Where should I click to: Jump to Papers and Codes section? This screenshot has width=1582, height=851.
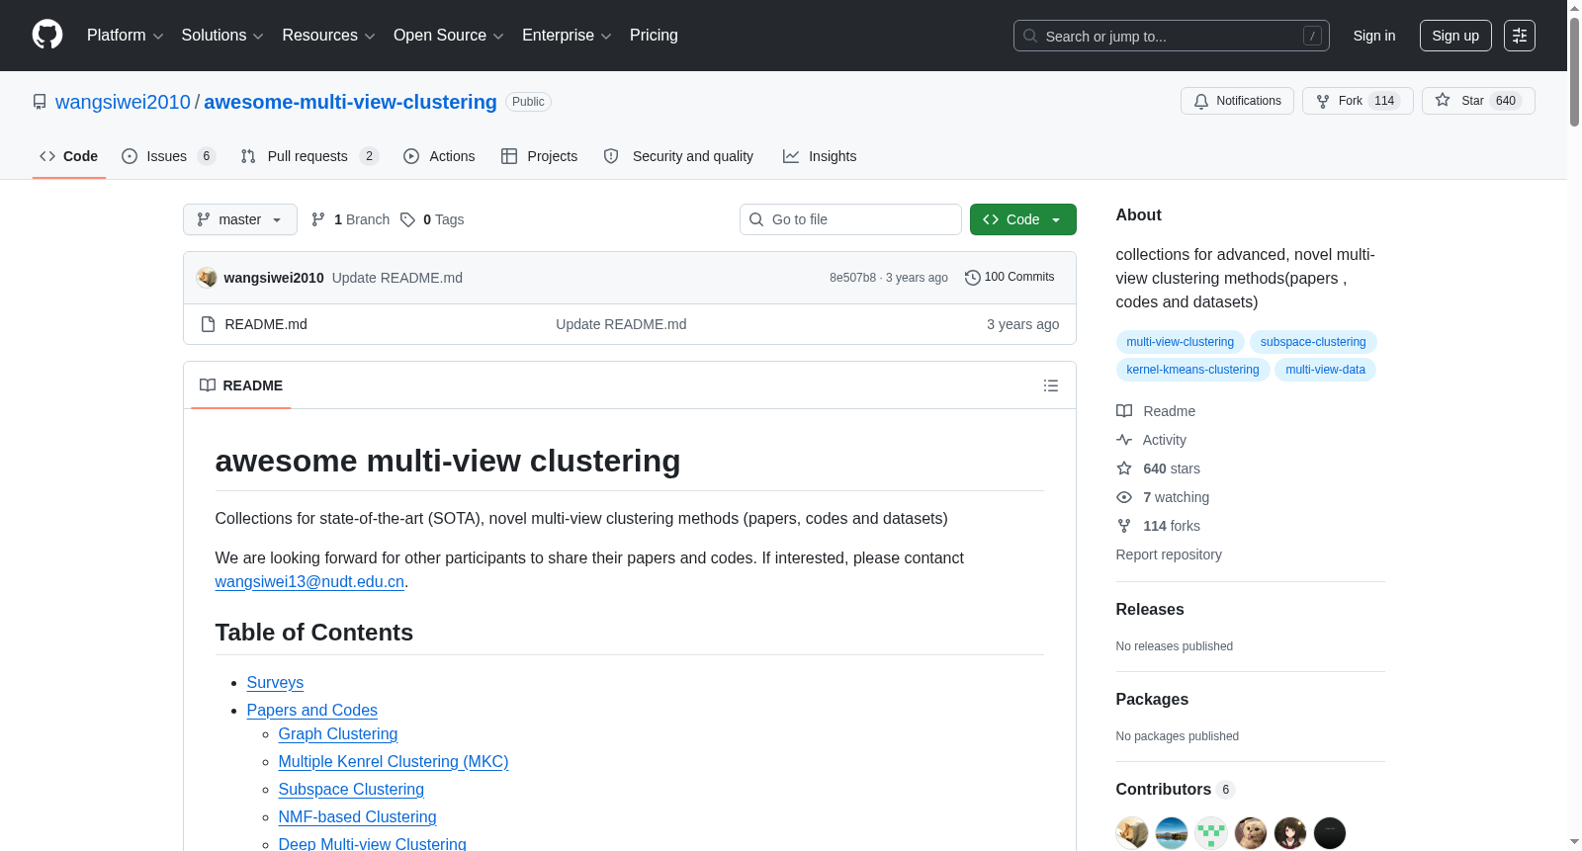click(x=311, y=710)
